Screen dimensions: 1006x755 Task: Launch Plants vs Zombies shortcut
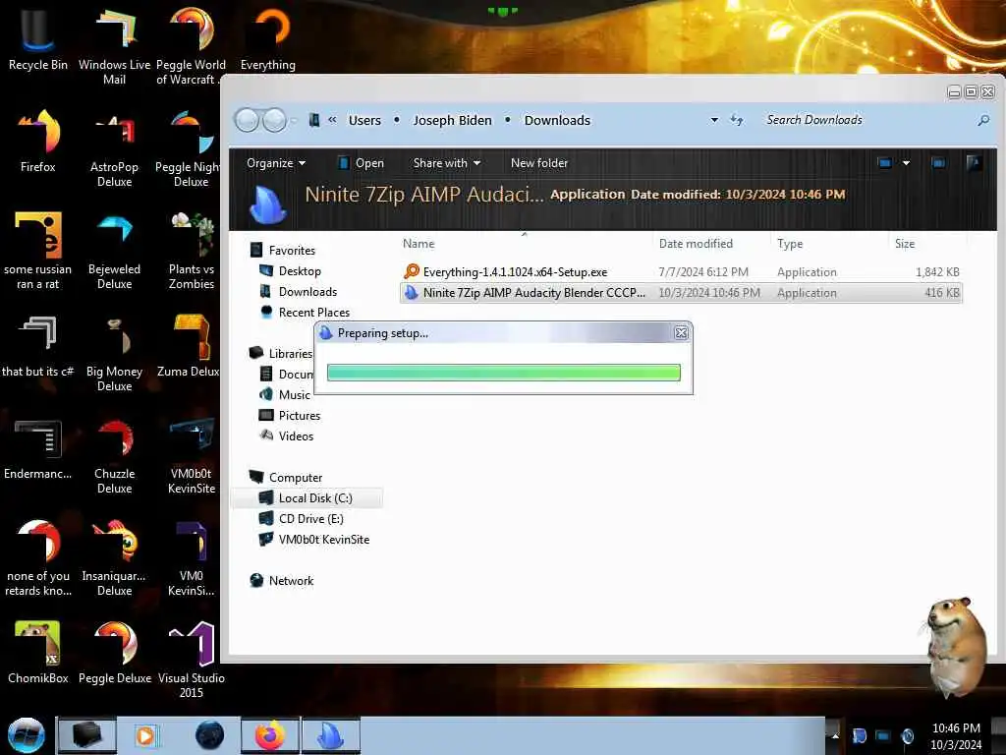point(192,251)
